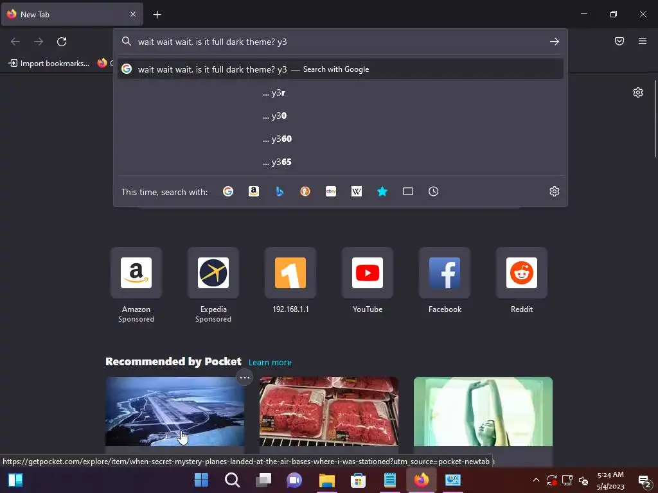Search this time with Amazon icon
The height and width of the screenshot is (493, 658).
click(x=253, y=191)
